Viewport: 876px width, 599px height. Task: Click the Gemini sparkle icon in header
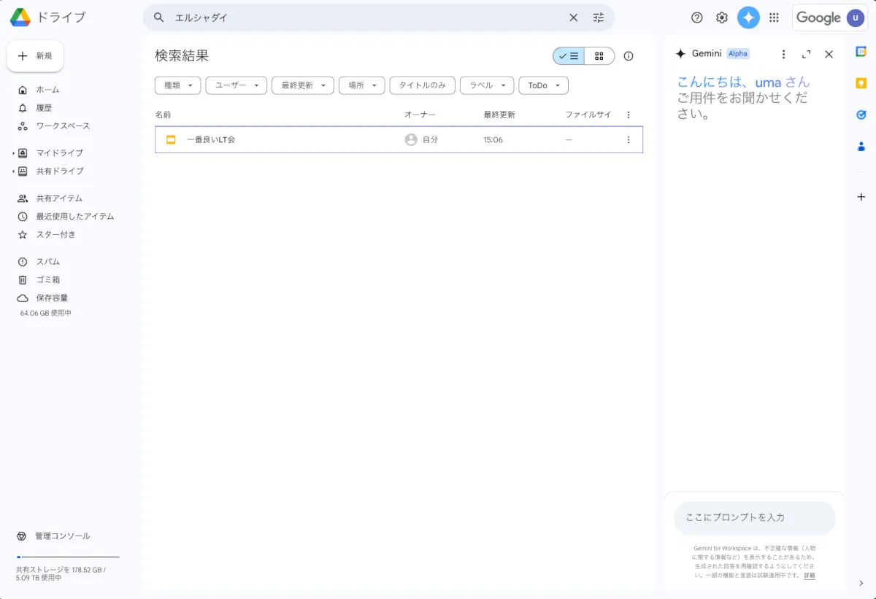(x=748, y=18)
